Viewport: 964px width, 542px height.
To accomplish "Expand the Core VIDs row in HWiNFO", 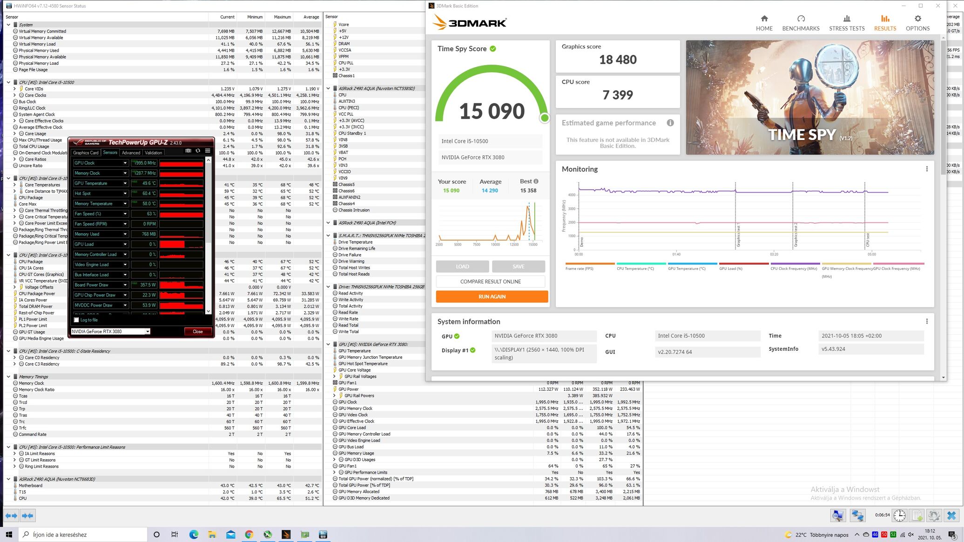I will 14,89.
